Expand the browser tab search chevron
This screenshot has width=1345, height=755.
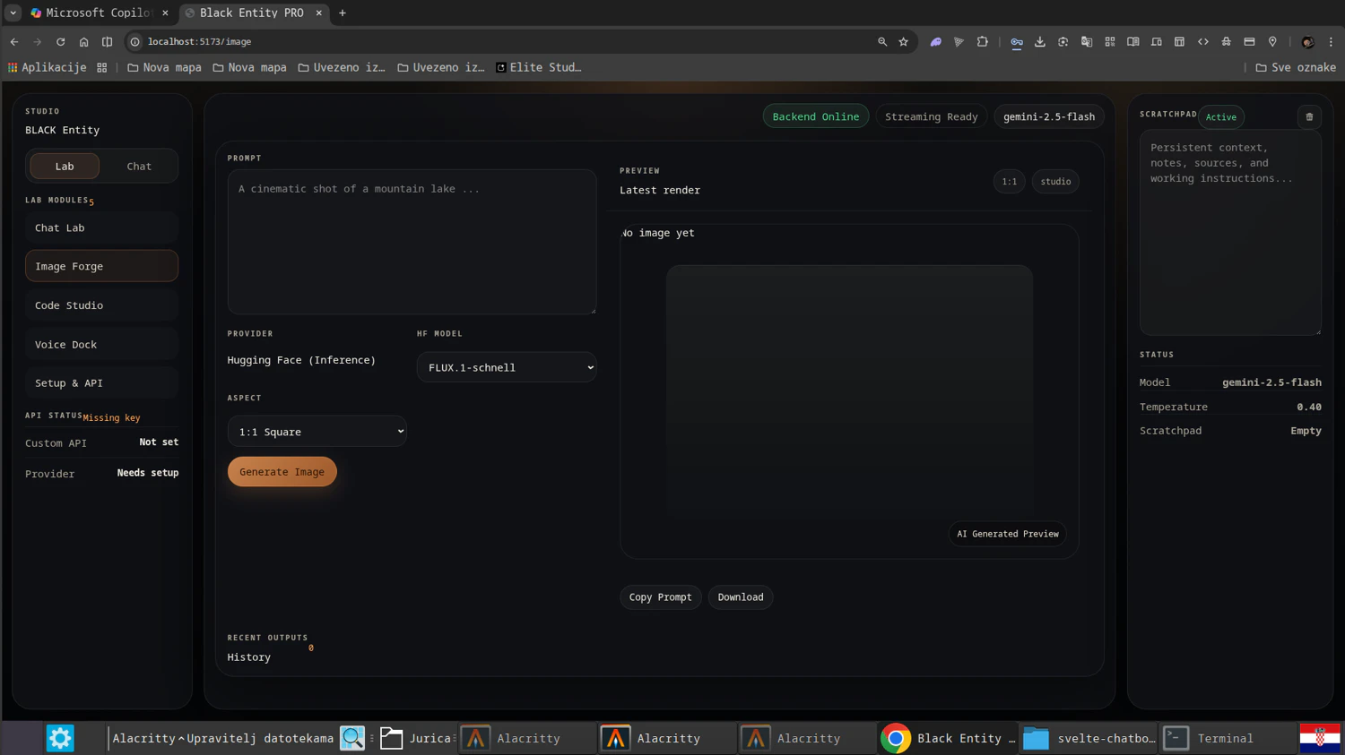pyautogui.click(x=13, y=13)
